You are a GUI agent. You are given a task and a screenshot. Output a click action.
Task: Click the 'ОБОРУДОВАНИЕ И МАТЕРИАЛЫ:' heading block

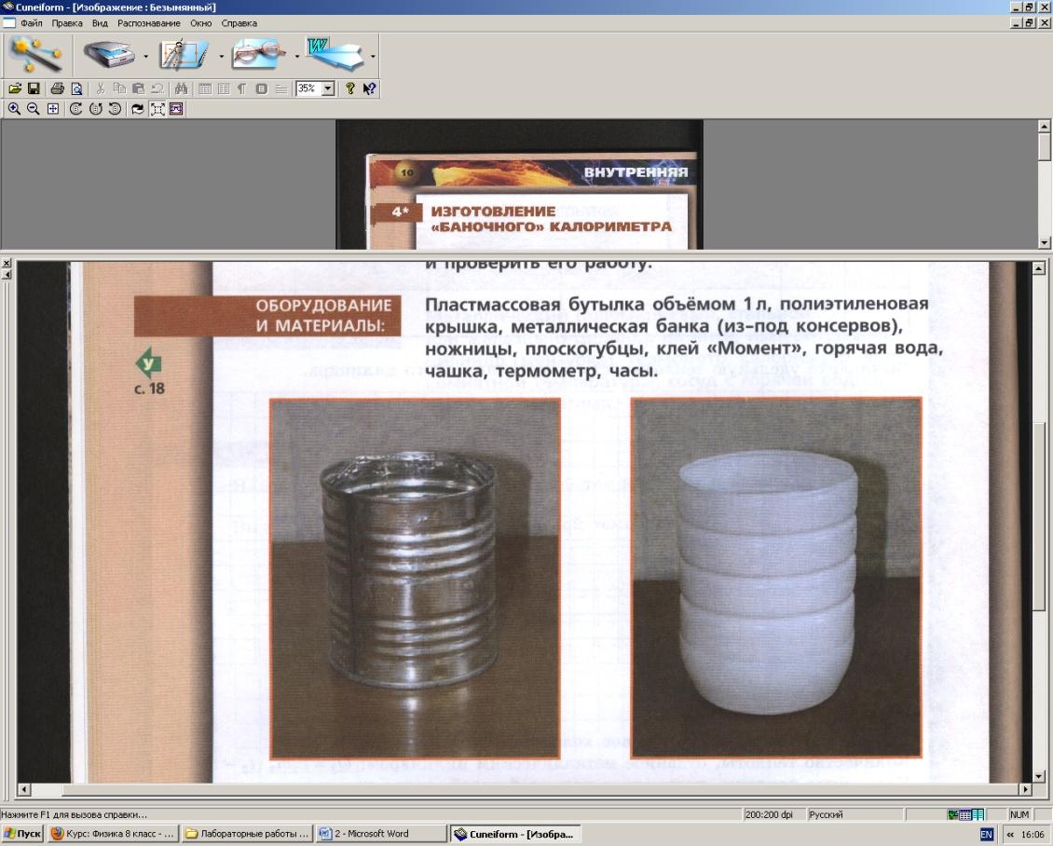pyautogui.click(x=267, y=316)
